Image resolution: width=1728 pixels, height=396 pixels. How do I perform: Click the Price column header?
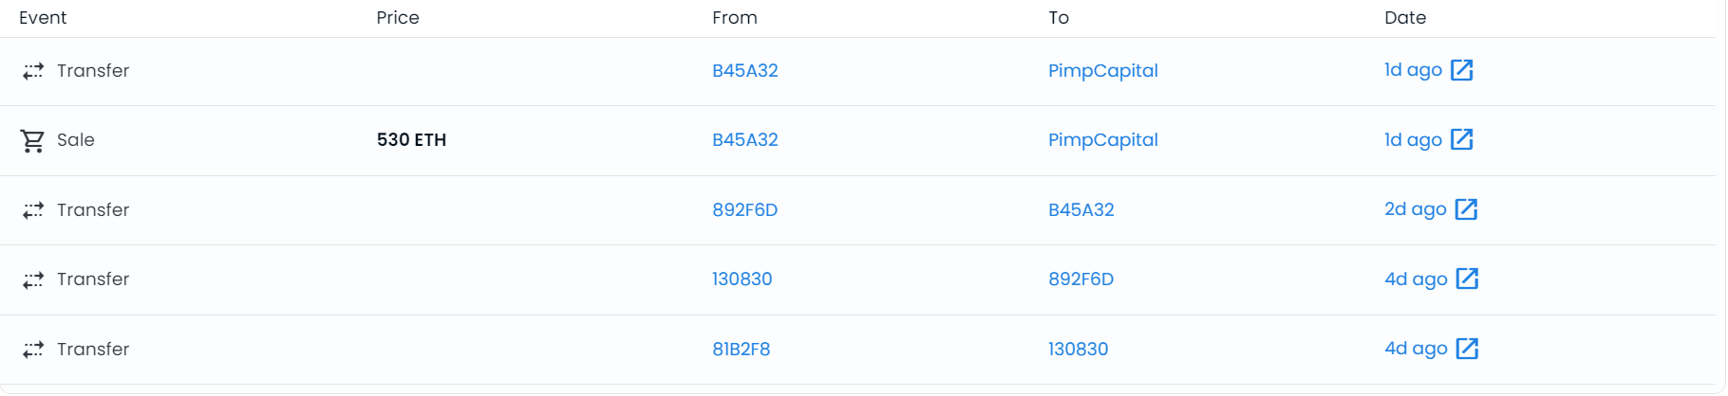pyautogui.click(x=398, y=18)
